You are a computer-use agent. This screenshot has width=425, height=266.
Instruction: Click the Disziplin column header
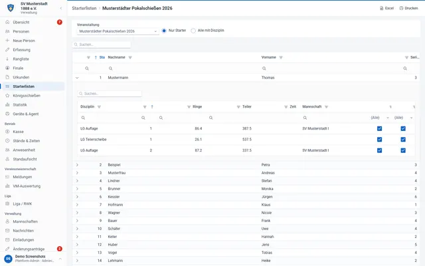[87, 106]
